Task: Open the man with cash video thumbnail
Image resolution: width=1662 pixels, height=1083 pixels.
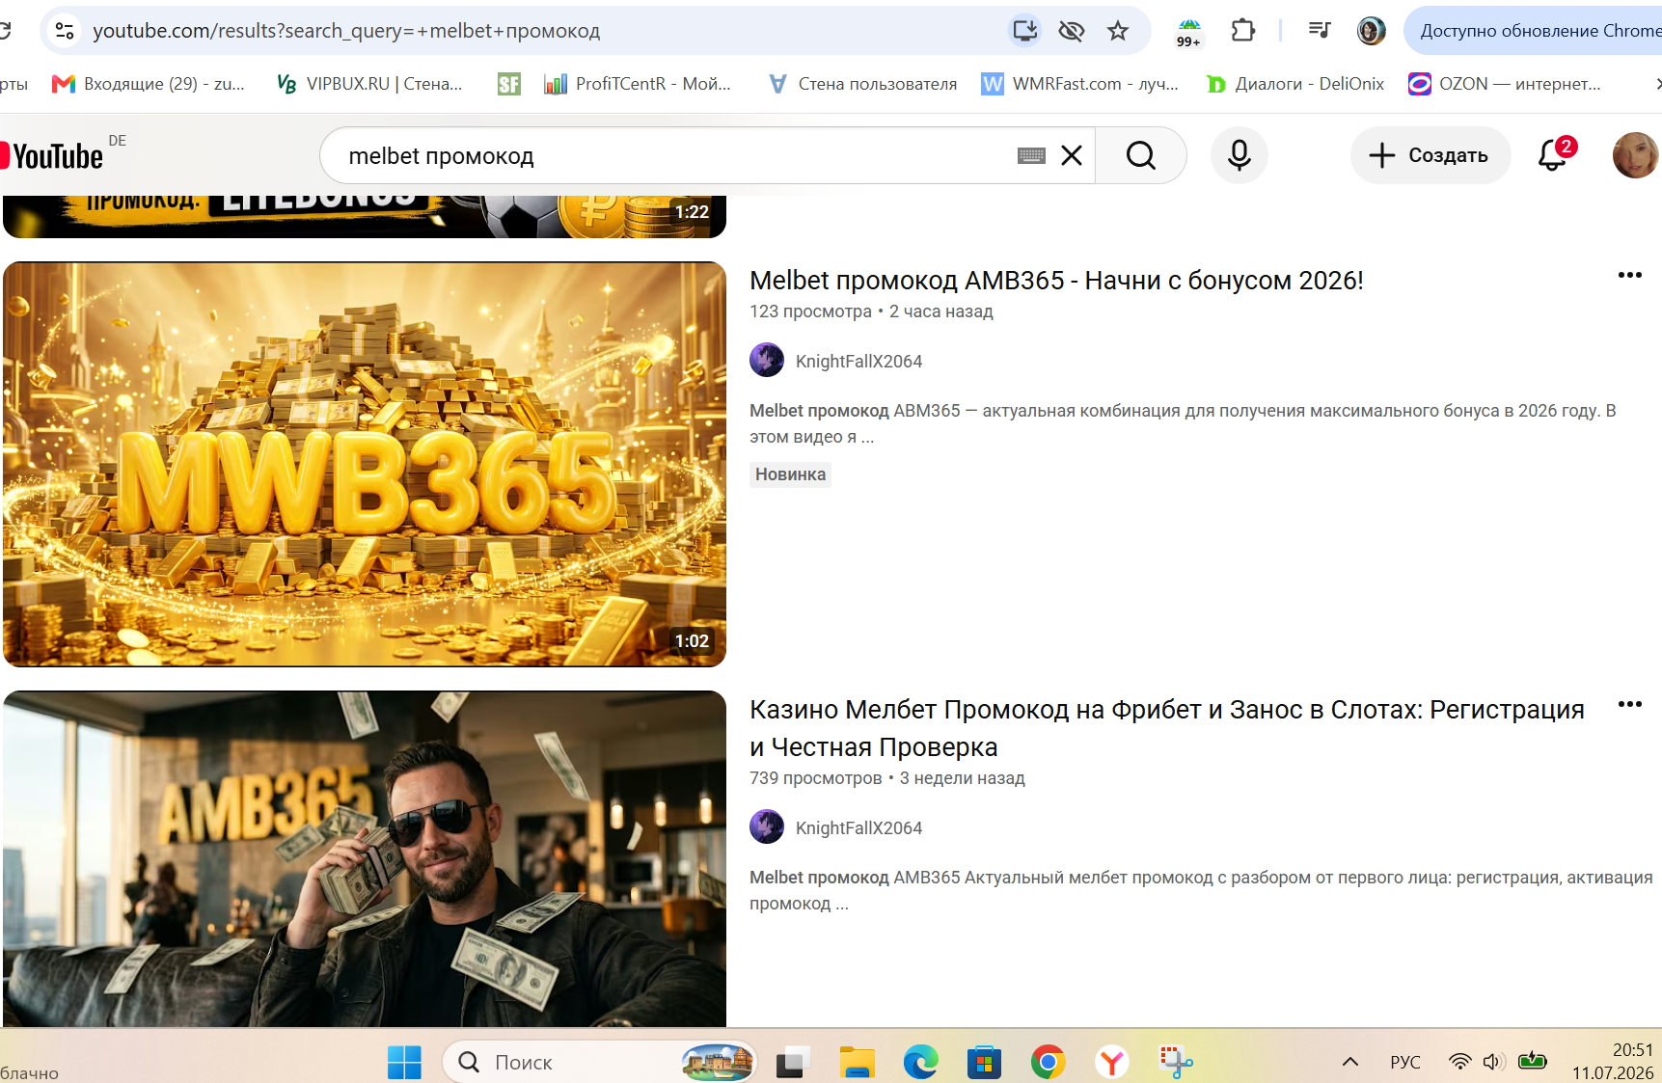Action: point(365,858)
